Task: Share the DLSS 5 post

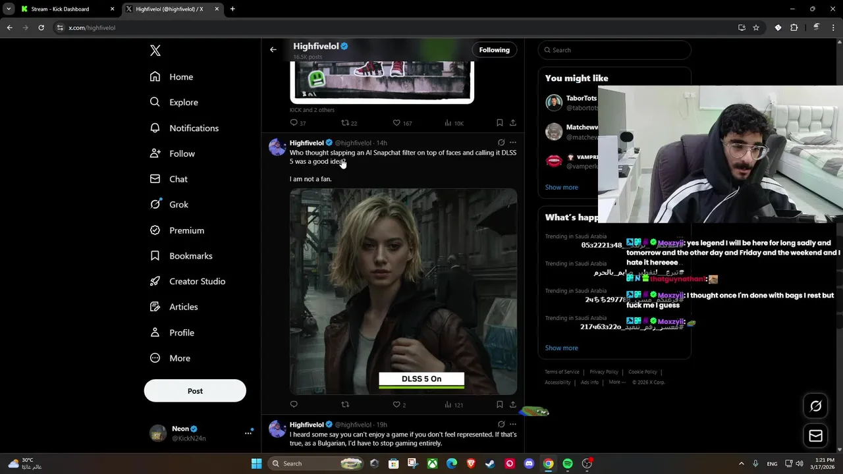Action: [x=513, y=404]
